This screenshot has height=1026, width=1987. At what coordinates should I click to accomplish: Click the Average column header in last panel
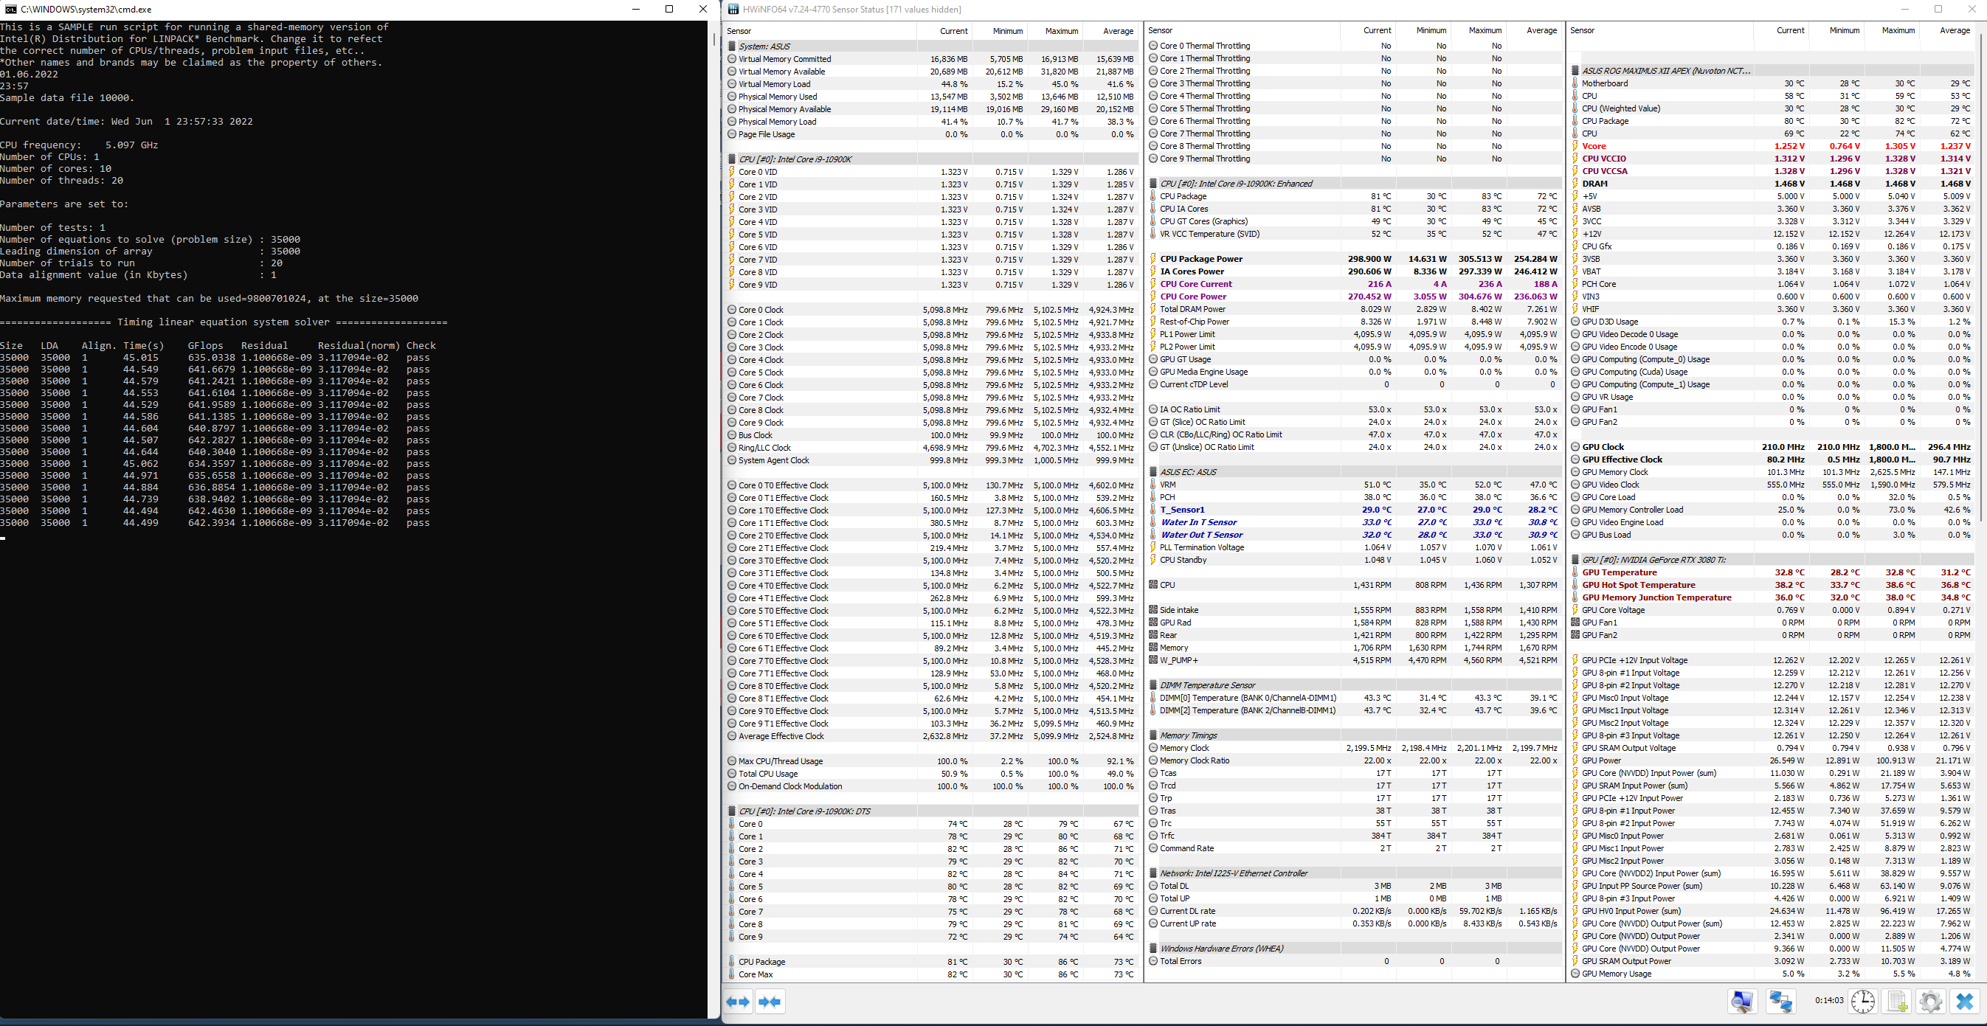[1954, 31]
